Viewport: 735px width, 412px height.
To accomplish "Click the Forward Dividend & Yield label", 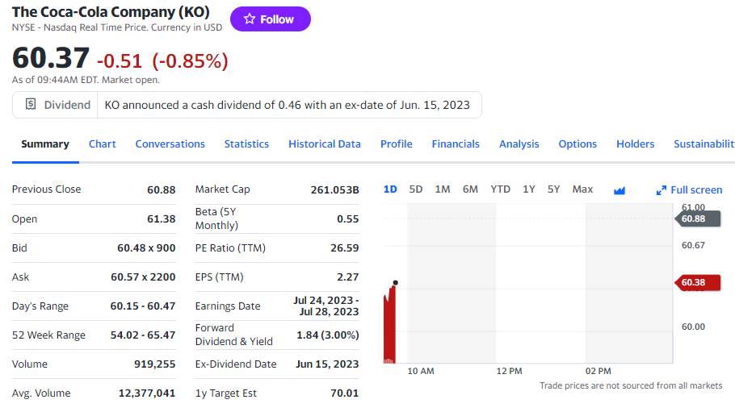I will tap(234, 335).
